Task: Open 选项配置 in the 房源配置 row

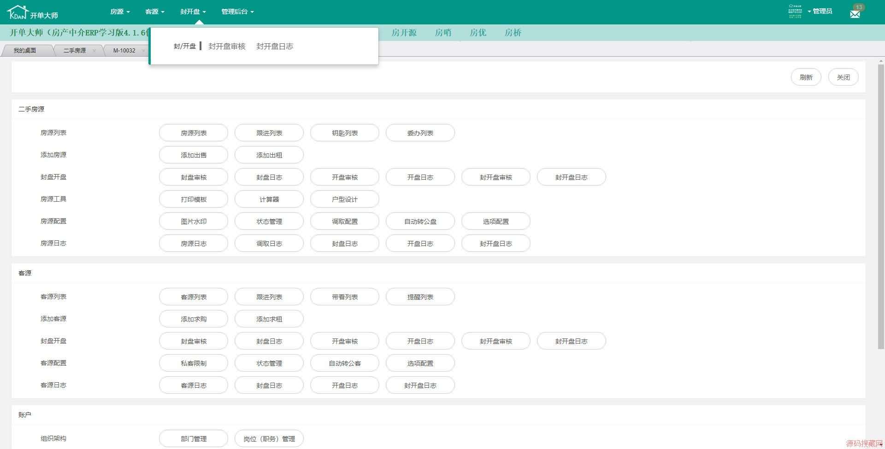Action: click(496, 222)
